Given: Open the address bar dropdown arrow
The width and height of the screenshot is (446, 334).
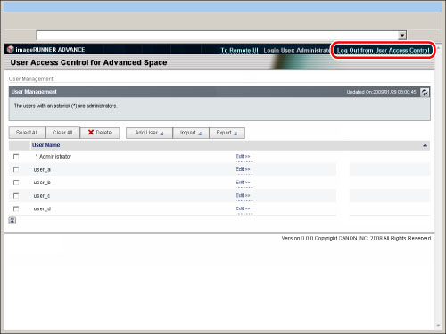Looking at the screenshot, I should click(402, 36).
